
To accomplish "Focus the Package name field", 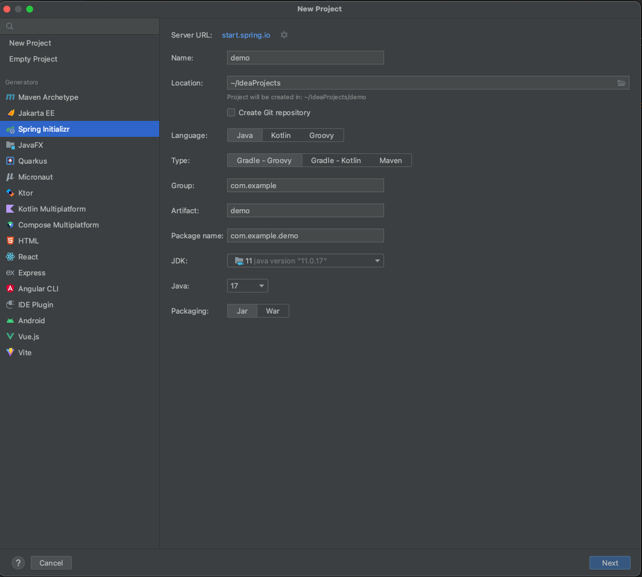I will [305, 235].
